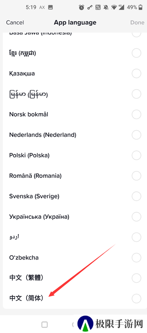Tap the VoLTE status icon
Viewport: 147px width, 333px height.
[x=98, y=7]
